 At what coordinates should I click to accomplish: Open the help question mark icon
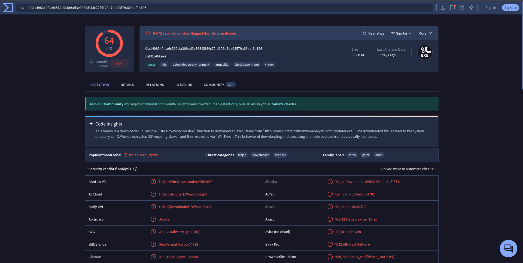click(x=462, y=8)
